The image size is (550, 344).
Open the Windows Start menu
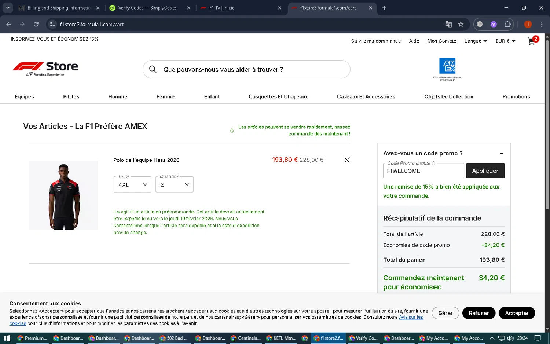7,338
